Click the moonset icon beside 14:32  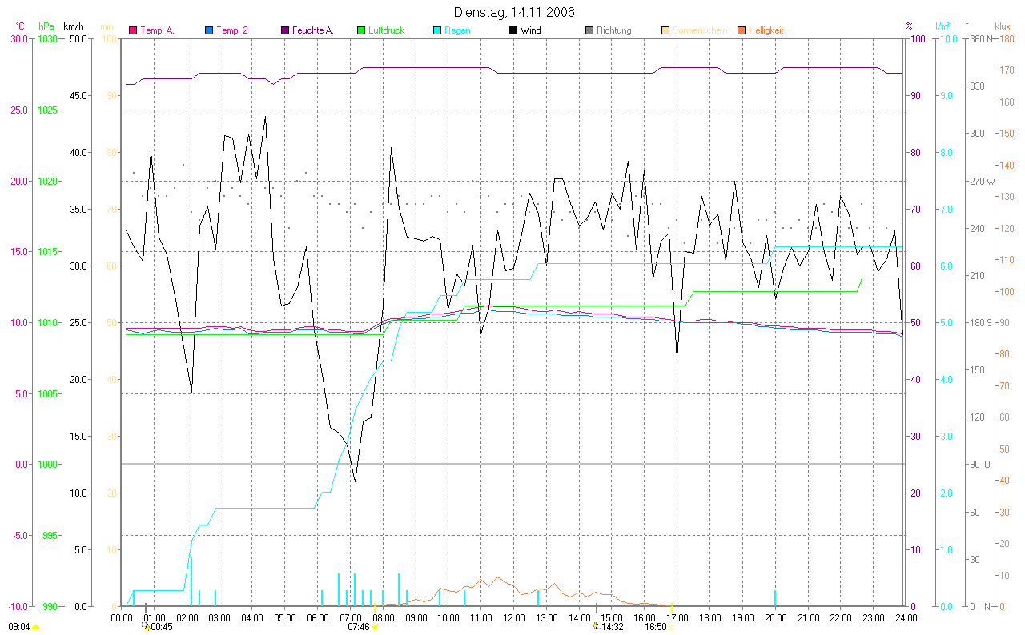coord(595,627)
